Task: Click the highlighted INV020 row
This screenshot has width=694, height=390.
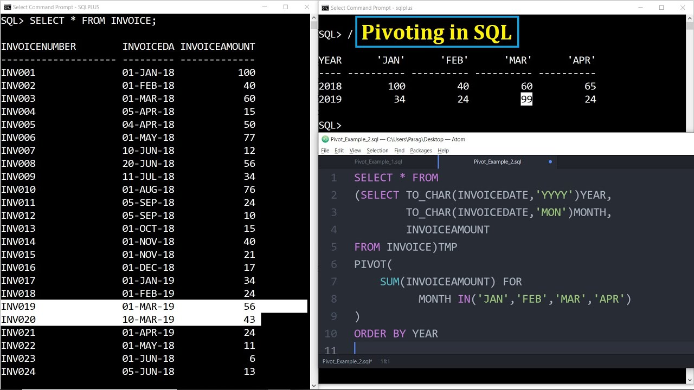Action: [131, 320]
